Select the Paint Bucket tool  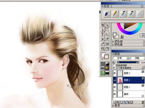point(107,44)
